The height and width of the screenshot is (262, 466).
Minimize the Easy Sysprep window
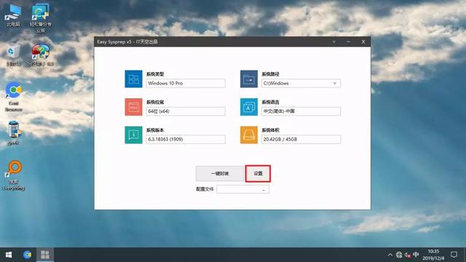click(x=348, y=42)
